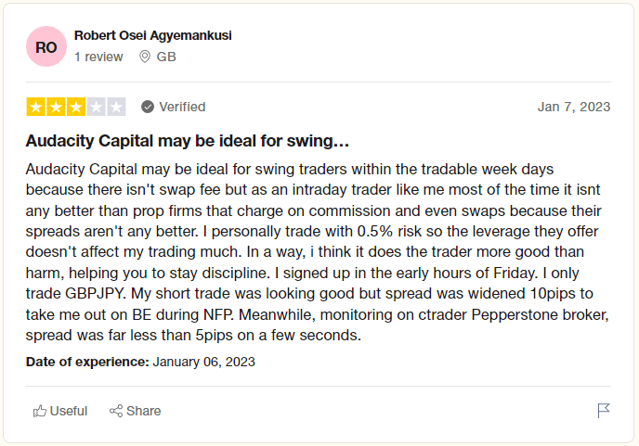
Task: Flag this review with the flag icon
Action: coord(604,411)
